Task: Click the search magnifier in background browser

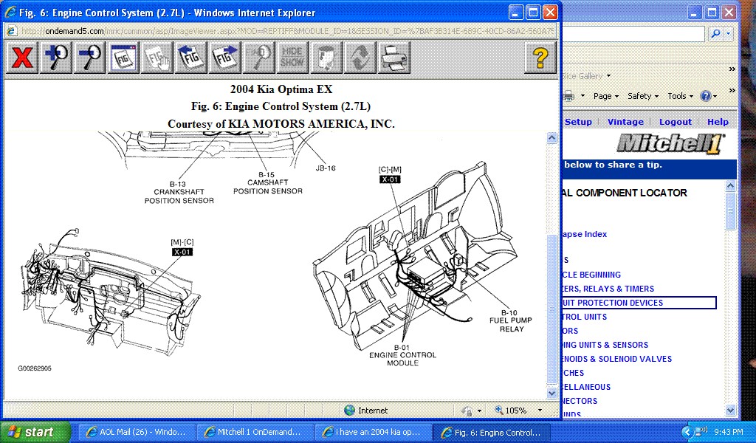Action: 715,33
